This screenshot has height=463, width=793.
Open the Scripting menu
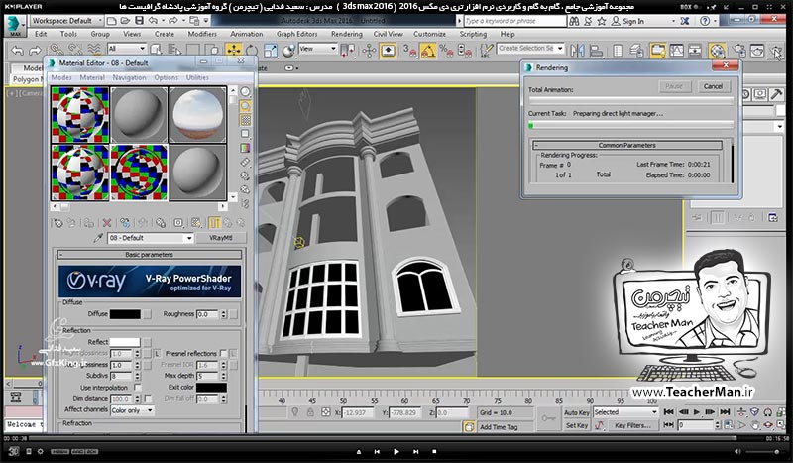click(x=473, y=34)
